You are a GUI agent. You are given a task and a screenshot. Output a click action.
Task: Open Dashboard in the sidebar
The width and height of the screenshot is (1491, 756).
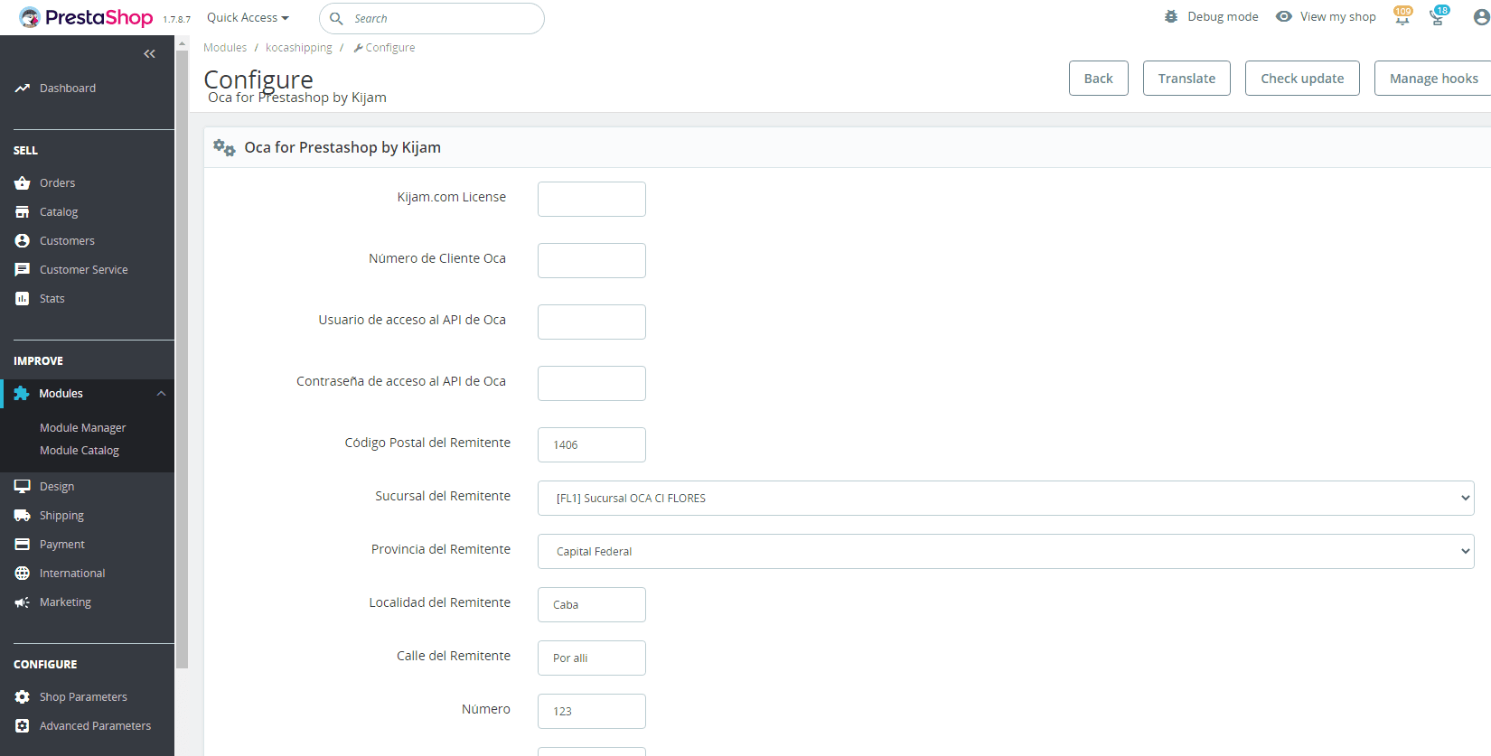[x=68, y=88]
